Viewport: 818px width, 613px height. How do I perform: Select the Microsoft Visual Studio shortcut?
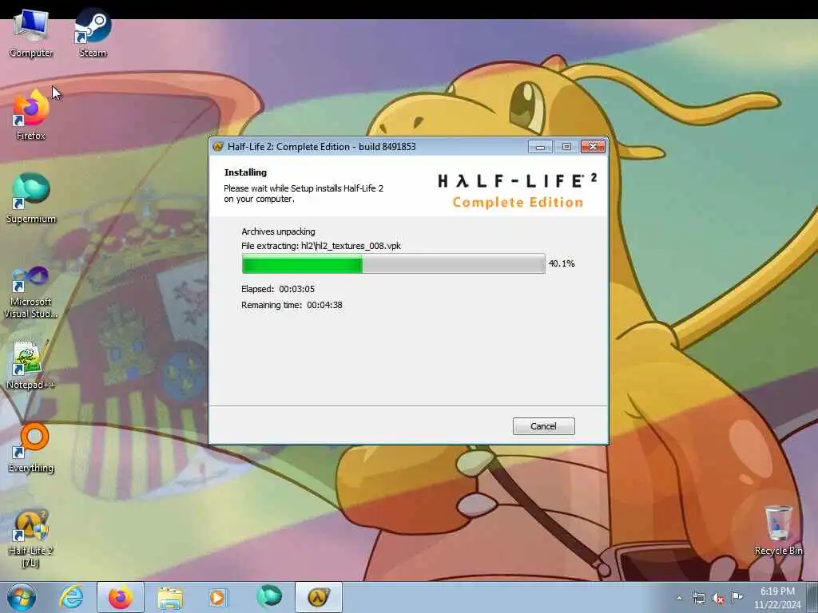coord(31,292)
